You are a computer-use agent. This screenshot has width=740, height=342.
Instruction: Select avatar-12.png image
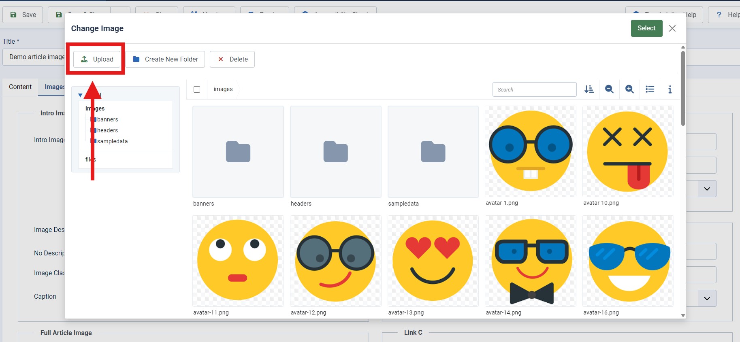(x=336, y=261)
